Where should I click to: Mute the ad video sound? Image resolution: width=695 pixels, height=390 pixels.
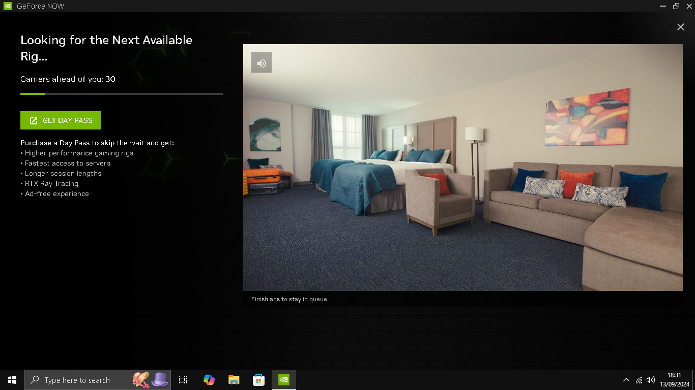coord(261,62)
